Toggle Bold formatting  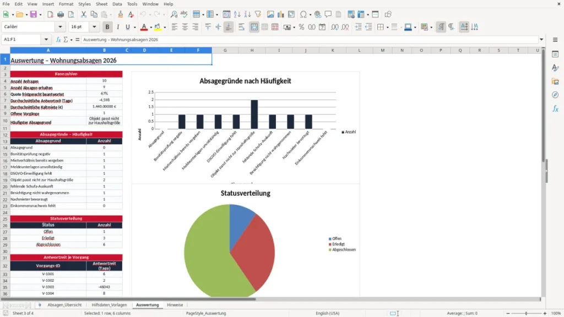pos(107,27)
